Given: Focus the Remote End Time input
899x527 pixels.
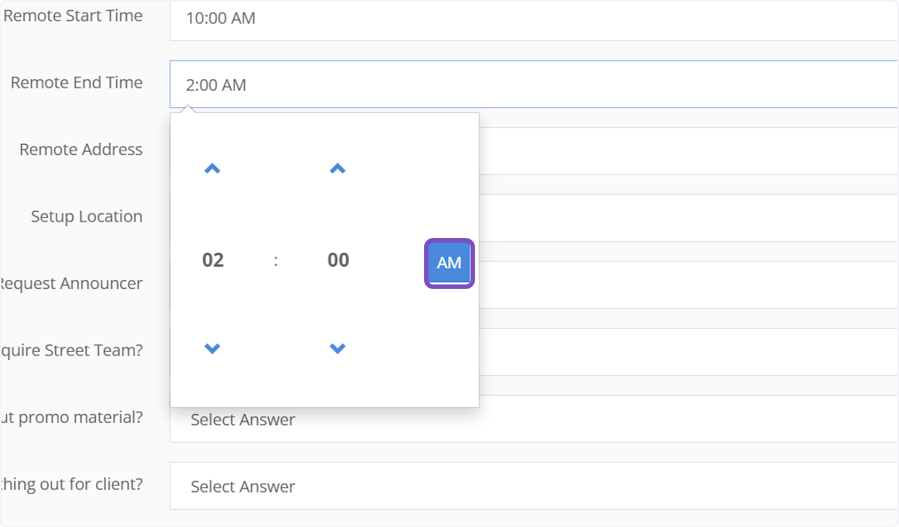Looking at the screenshot, I should (x=532, y=85).
